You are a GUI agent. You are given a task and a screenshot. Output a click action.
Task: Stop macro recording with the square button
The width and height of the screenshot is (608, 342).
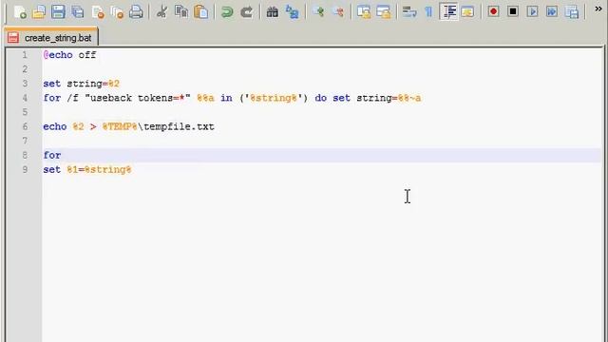coord(513,12)
